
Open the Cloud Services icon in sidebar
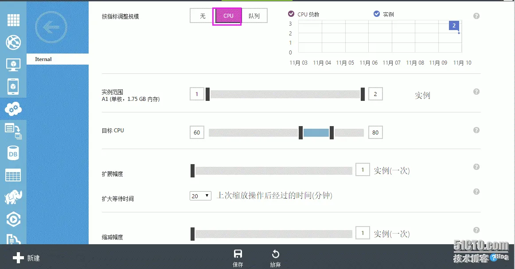13,108
